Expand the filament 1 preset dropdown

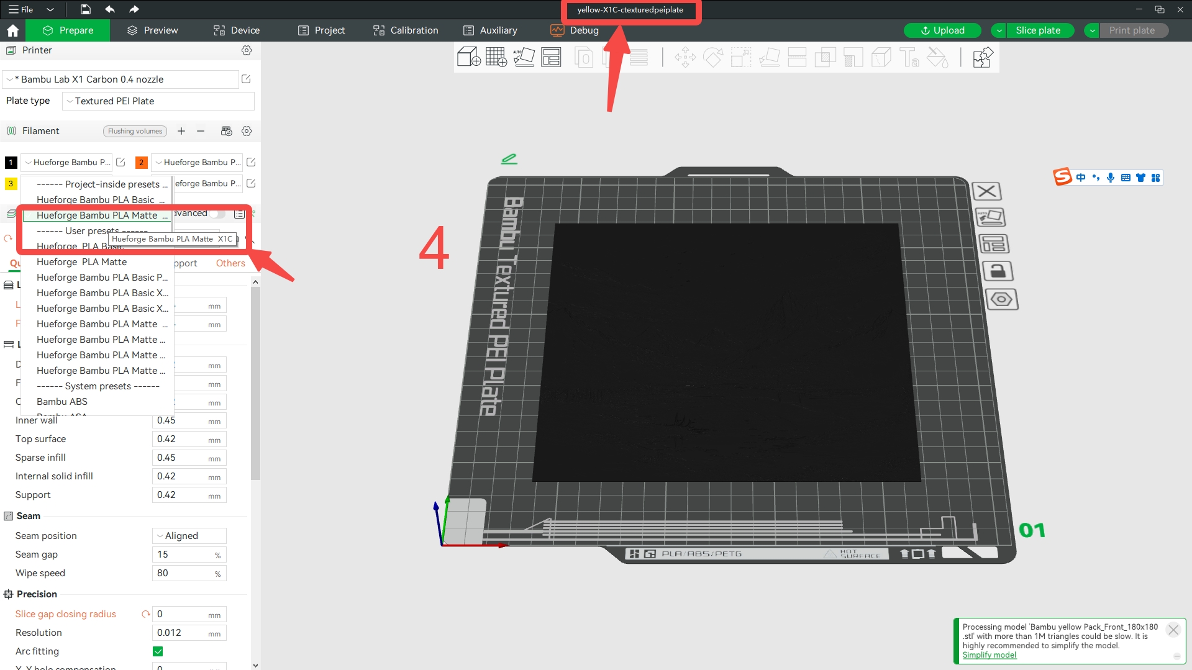tap(66, 163)
